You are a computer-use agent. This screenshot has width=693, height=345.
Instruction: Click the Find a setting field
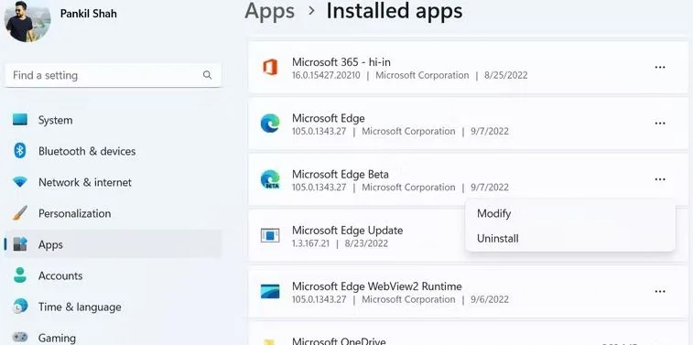tap(114, 75)
